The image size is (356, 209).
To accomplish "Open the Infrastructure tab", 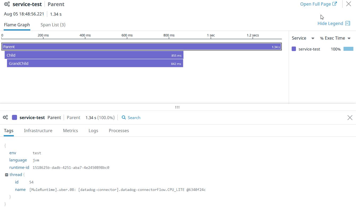I will (38, 131).
